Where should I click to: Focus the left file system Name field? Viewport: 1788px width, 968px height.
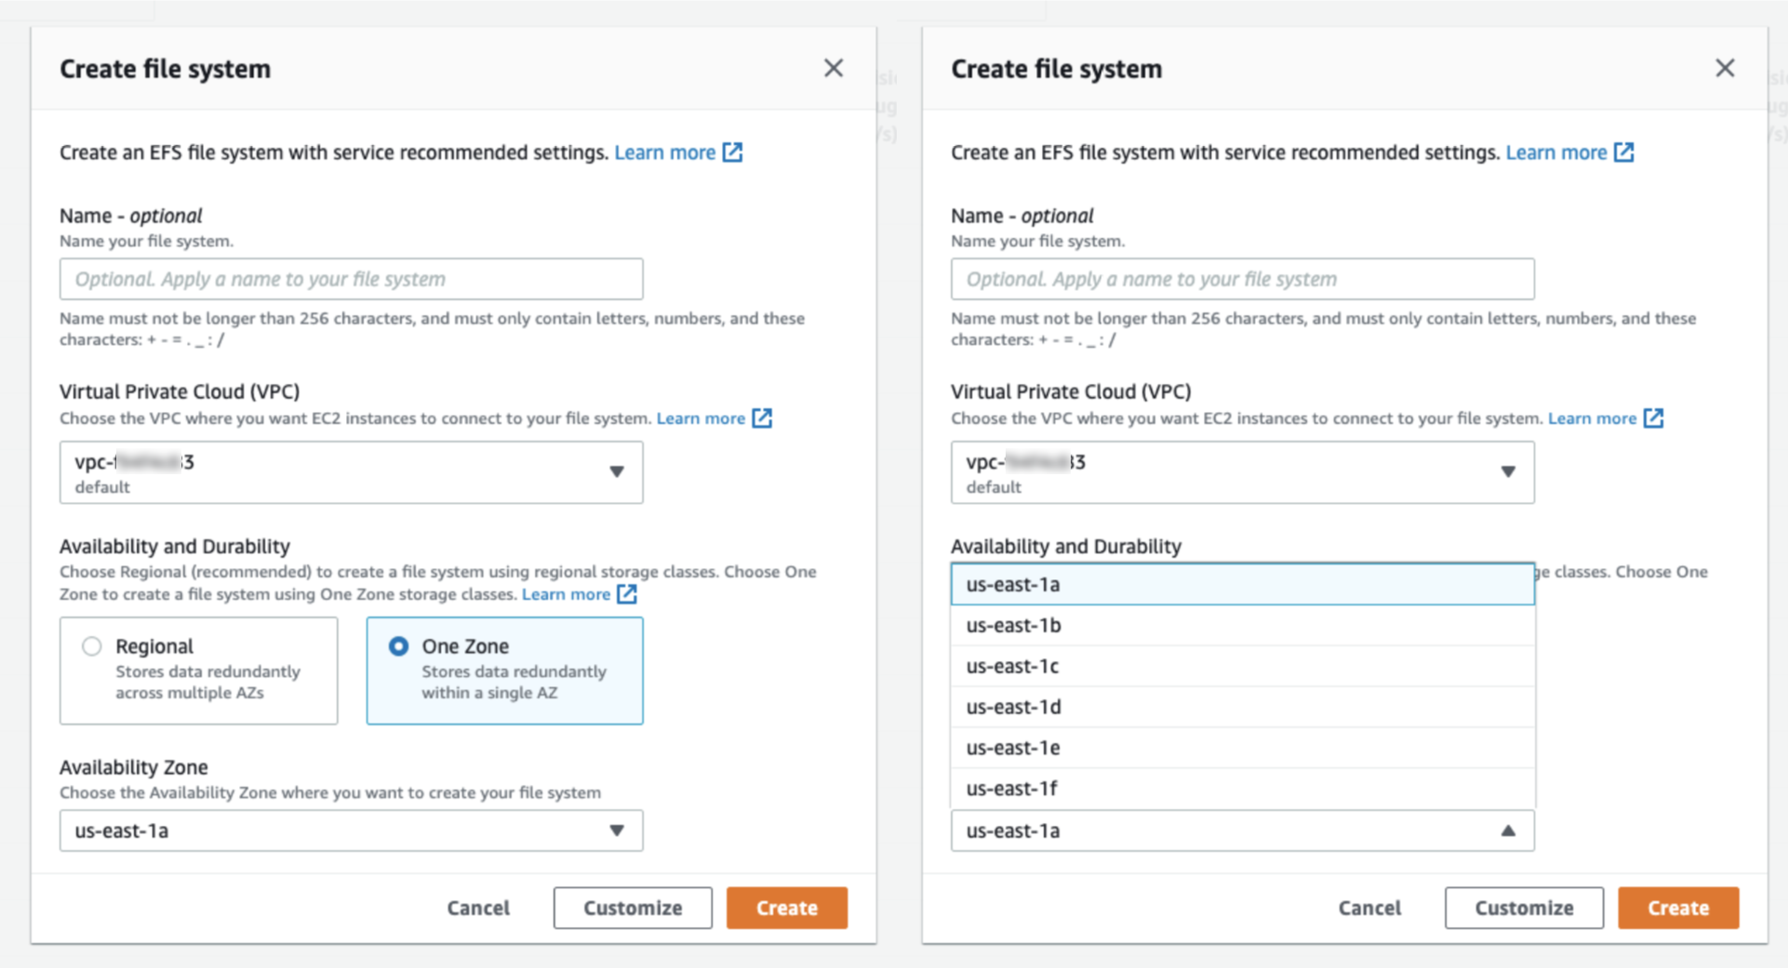[x=351, y=279]
